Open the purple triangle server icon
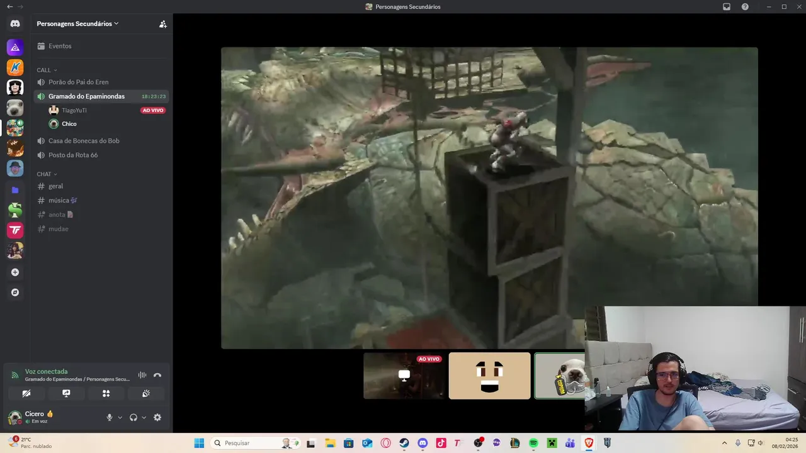This screenshot has height=453, width=806. click(15, 47)
